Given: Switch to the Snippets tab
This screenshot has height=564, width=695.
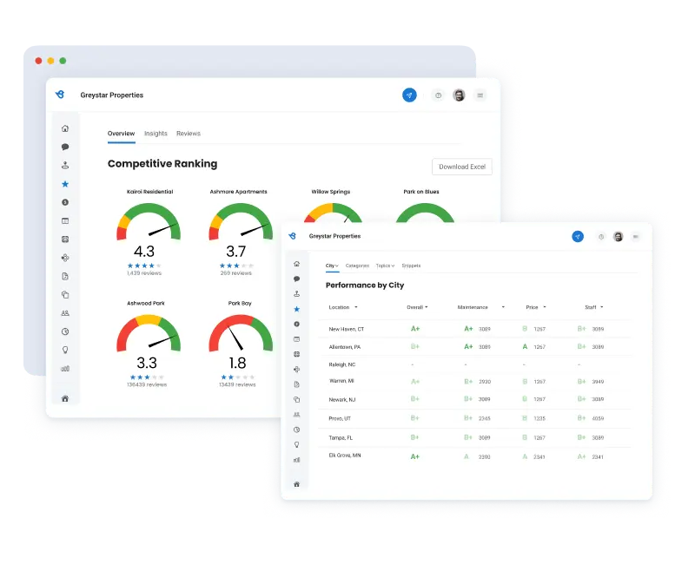Looking at the screenshot, I should 411,266.
